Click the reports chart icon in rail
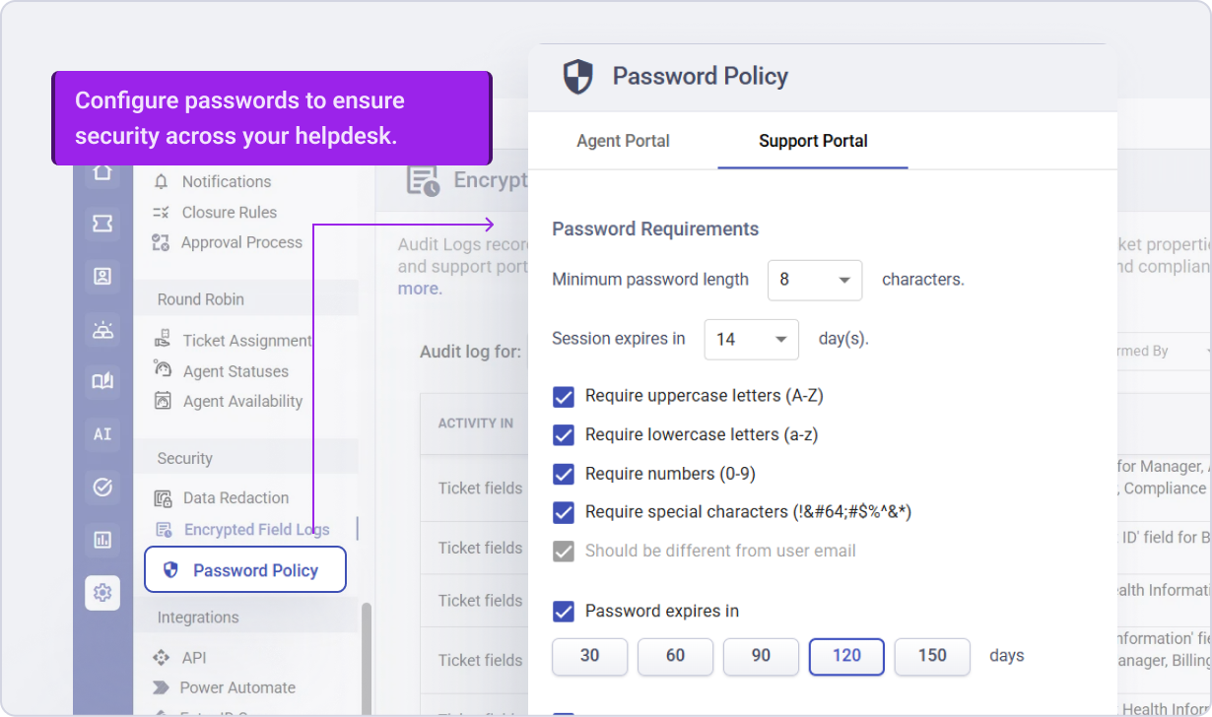 (x=102, y=540)
